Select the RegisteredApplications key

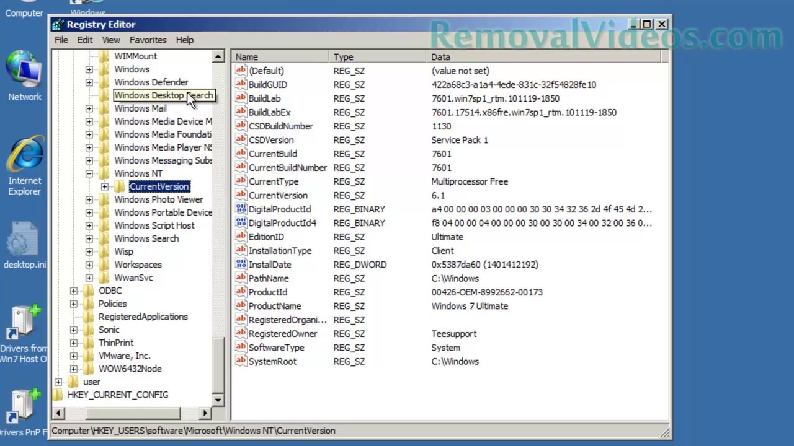pos(143,317)
